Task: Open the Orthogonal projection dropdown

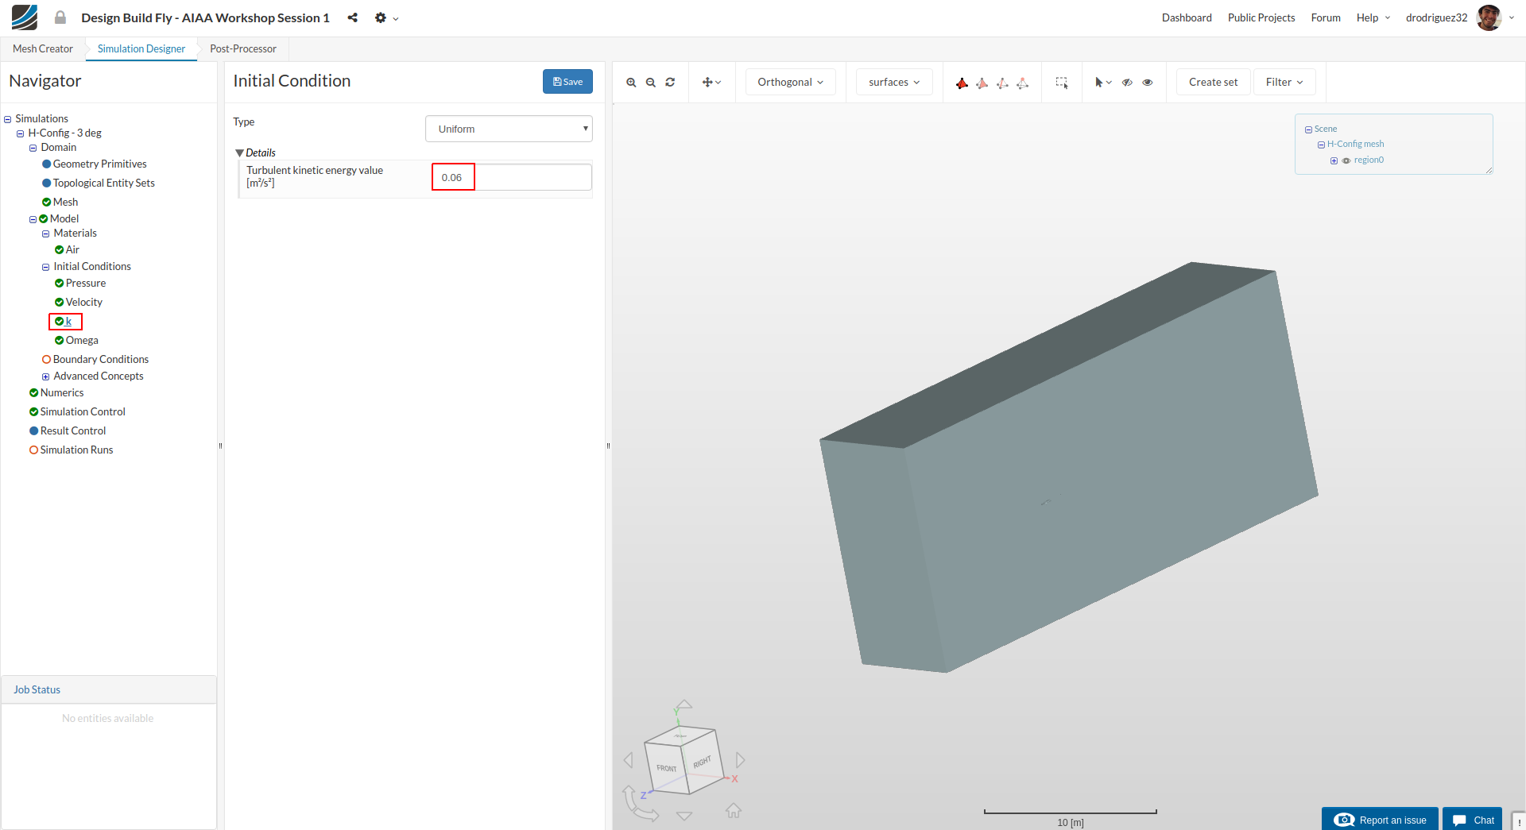Action: click(790, 82)
